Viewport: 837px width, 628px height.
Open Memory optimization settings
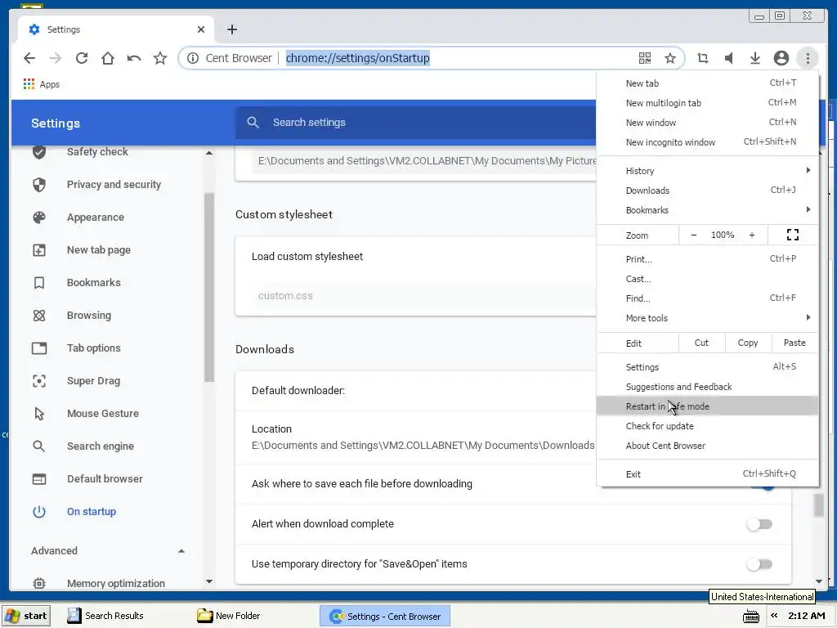coord(116,583)
